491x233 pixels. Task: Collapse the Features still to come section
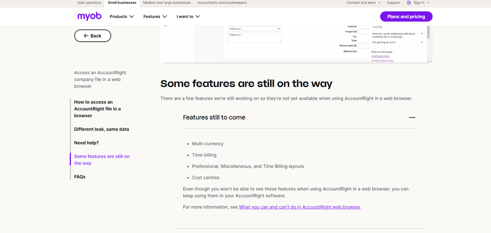[412, 118]
